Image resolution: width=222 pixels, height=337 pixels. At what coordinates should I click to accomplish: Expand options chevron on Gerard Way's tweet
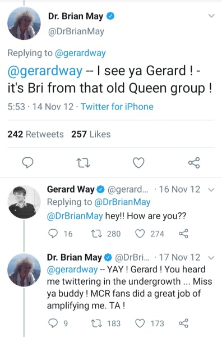point(211,190)
